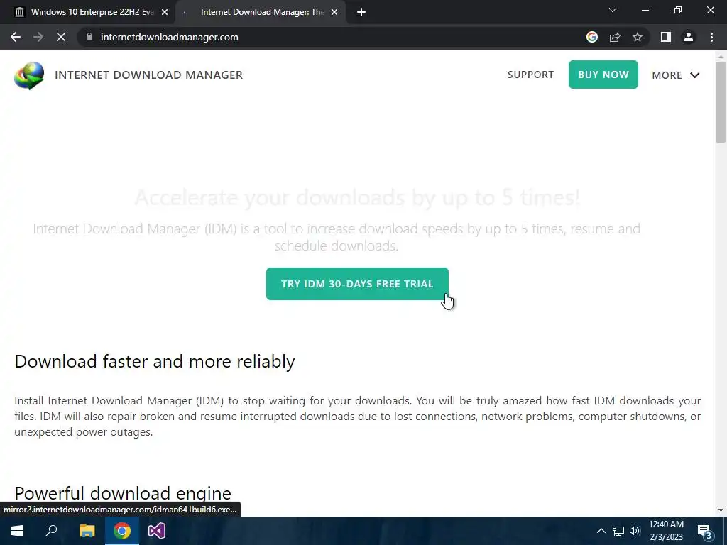Open the Chrome profile avatar
This screenshot has height=545, width=727.
689,37
